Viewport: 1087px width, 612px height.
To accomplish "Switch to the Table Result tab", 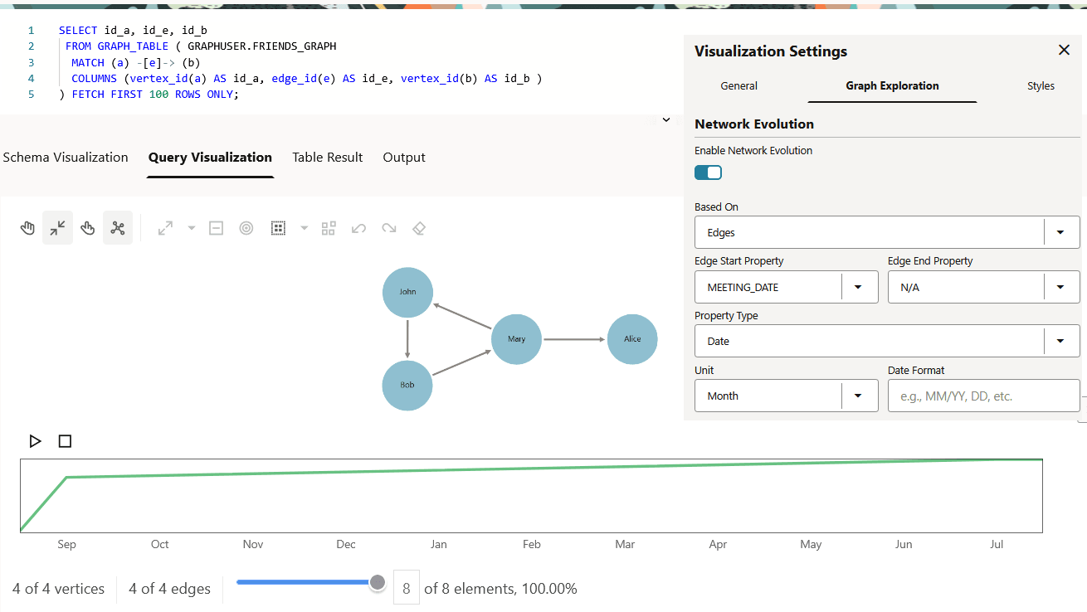I will tap(328, 158).
